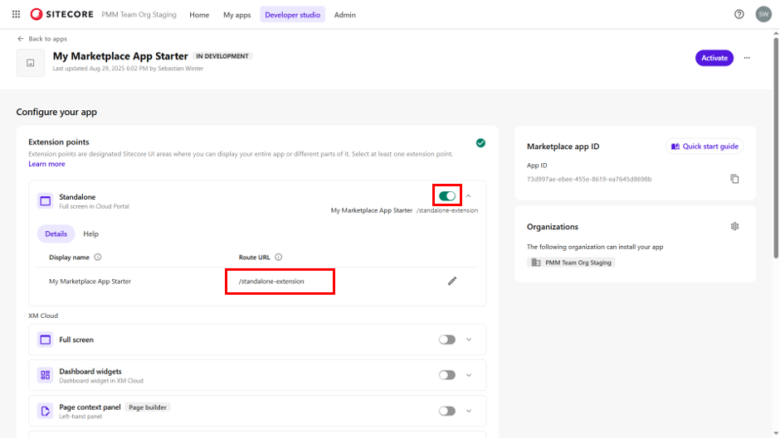Click the My Marketplace App Starter display name value
Screen dimensions: 780x438
[x=90, y=281]
